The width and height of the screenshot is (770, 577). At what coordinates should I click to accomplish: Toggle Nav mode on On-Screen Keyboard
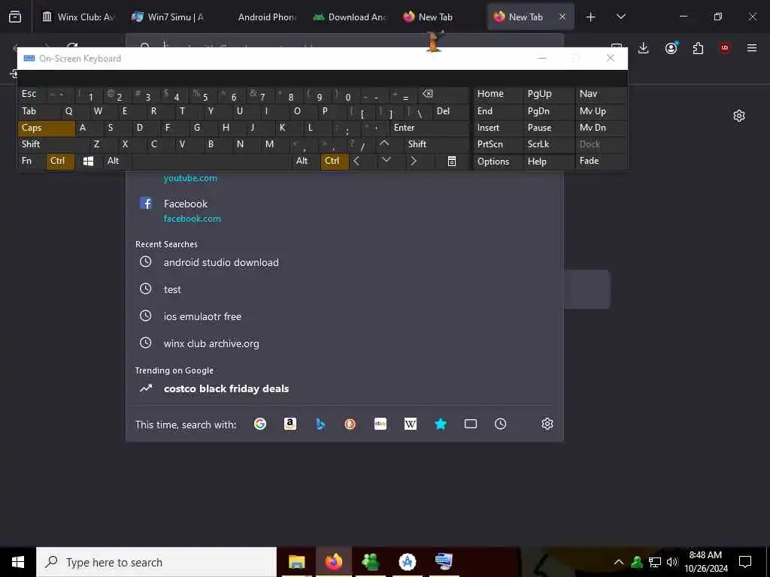(601, 94)
